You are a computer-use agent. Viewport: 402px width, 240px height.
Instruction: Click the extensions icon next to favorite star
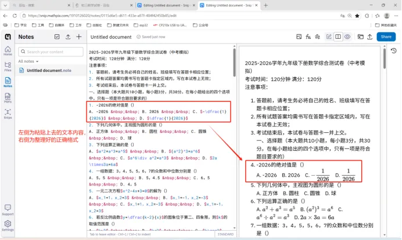367,16
